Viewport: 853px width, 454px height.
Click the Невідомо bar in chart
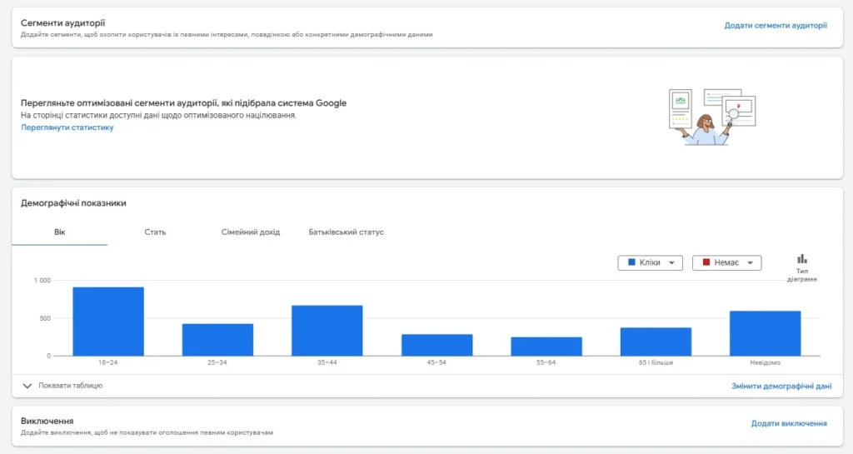pos(765,333)
